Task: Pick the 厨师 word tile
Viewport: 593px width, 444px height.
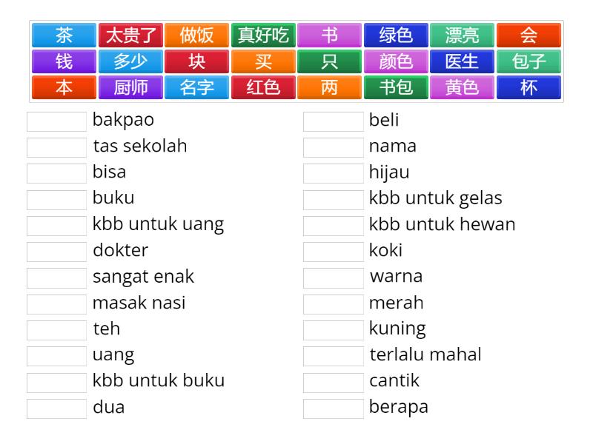Action: (x=130, y=87)
